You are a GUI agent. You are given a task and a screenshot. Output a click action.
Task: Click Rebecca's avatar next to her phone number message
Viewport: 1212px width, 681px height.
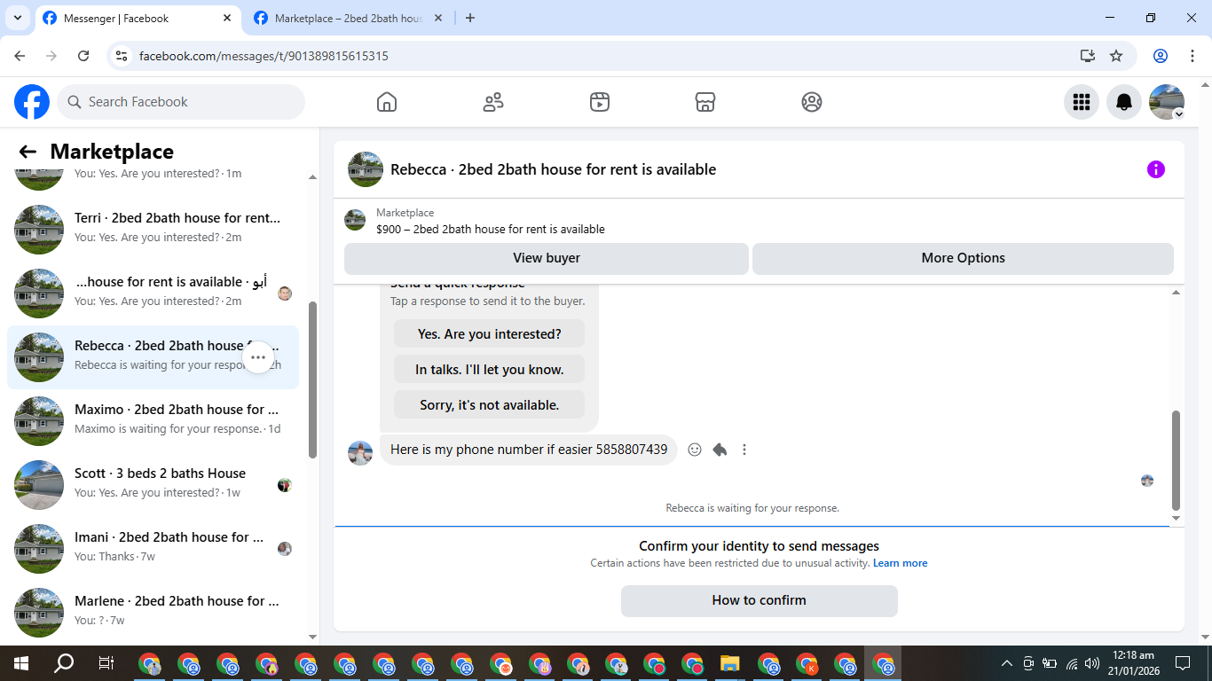pos(360,453)
